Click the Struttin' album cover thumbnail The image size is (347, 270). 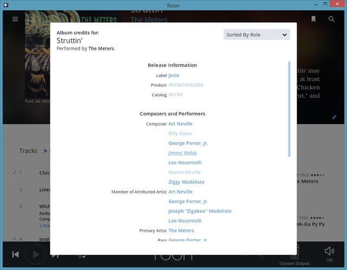[37, 54]
